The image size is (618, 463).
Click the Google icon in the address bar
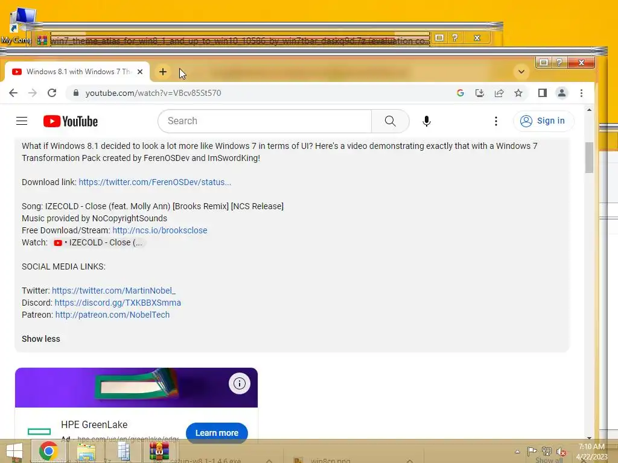(460, 93)
